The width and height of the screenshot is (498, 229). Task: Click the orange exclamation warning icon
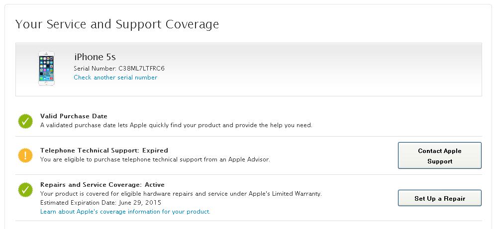click(x=25, y=155)
